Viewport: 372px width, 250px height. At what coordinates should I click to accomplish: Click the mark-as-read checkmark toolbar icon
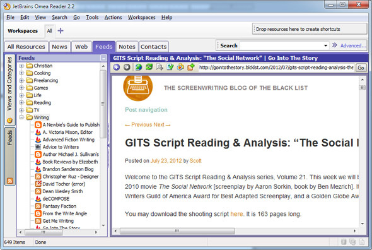tap(170, 68)
